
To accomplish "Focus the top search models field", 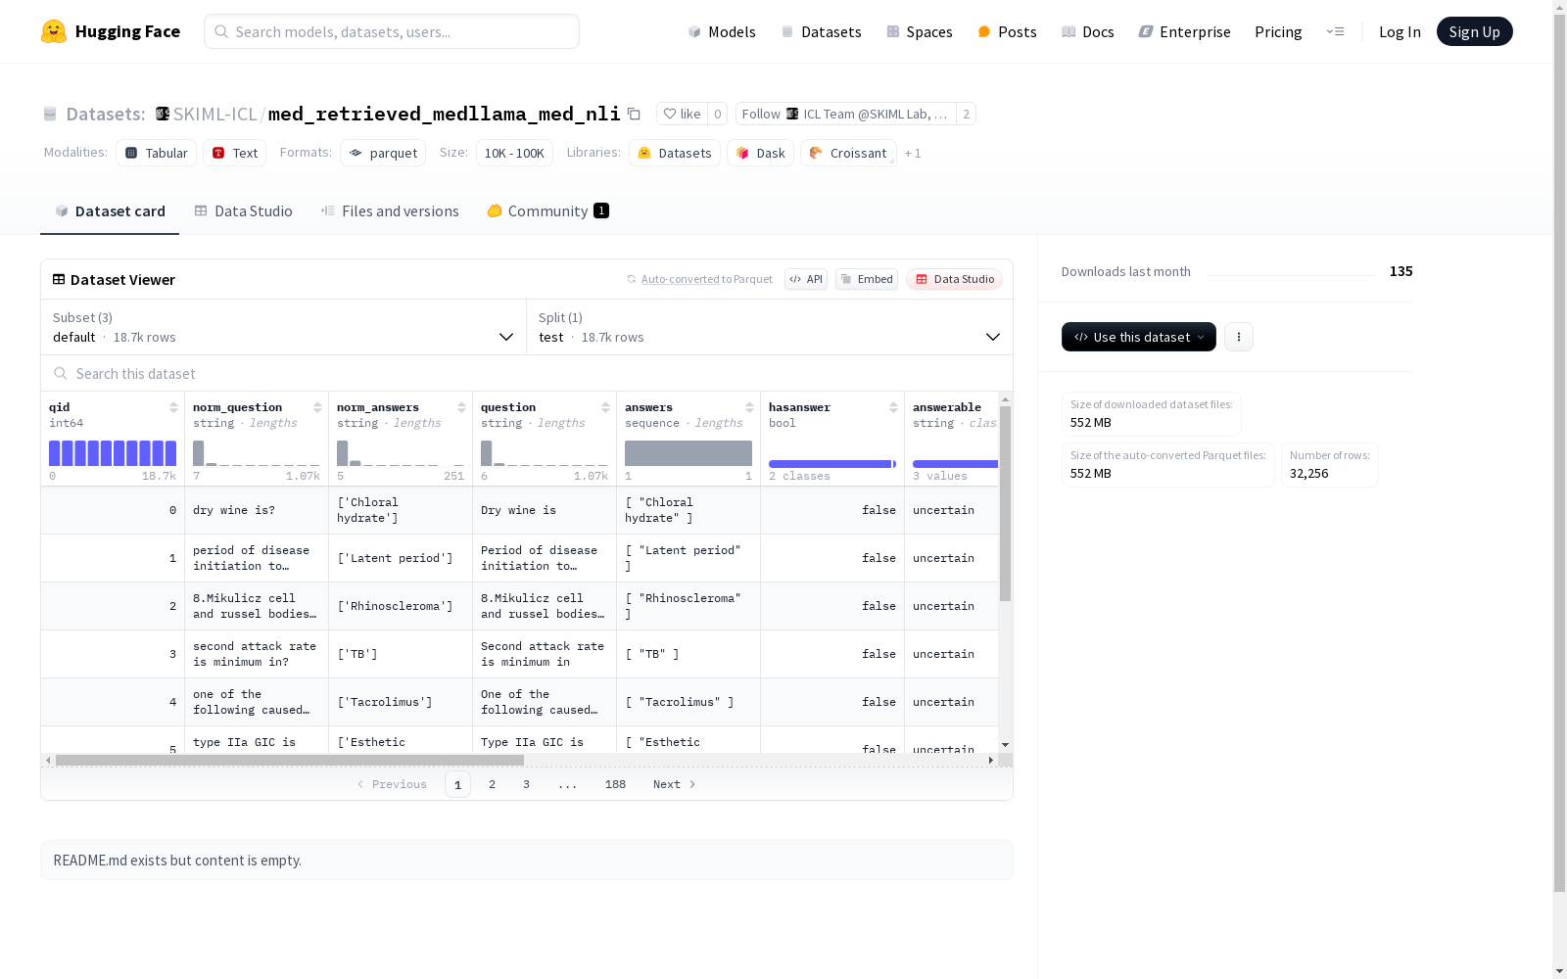I will 392,31.
